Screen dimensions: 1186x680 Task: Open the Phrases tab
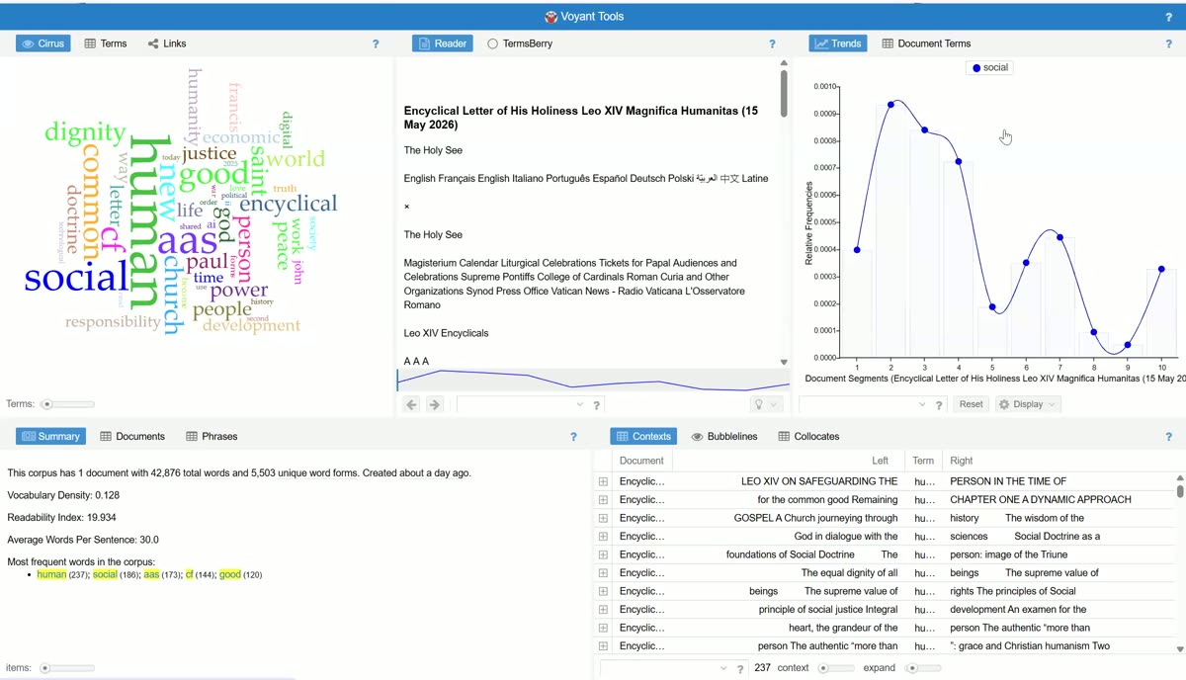coord(212,436)
